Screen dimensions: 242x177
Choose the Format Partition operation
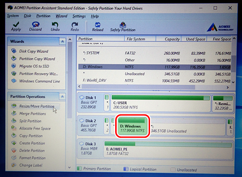coord(28,158)
